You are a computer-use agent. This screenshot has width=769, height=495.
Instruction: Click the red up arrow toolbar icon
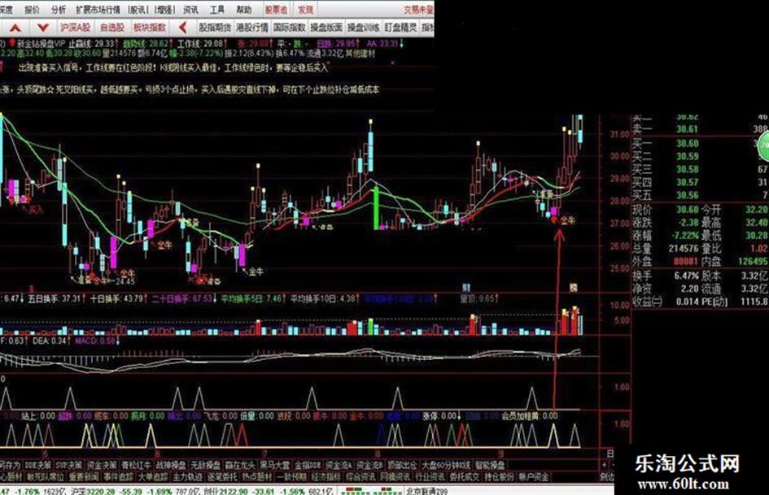click(x=15, y=28)
